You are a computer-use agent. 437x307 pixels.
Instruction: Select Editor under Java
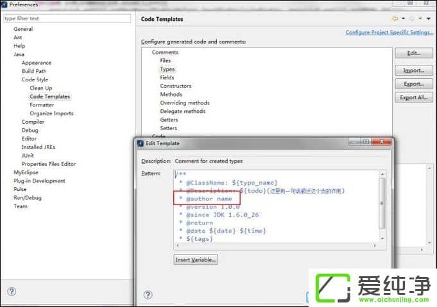coord(29,138)
